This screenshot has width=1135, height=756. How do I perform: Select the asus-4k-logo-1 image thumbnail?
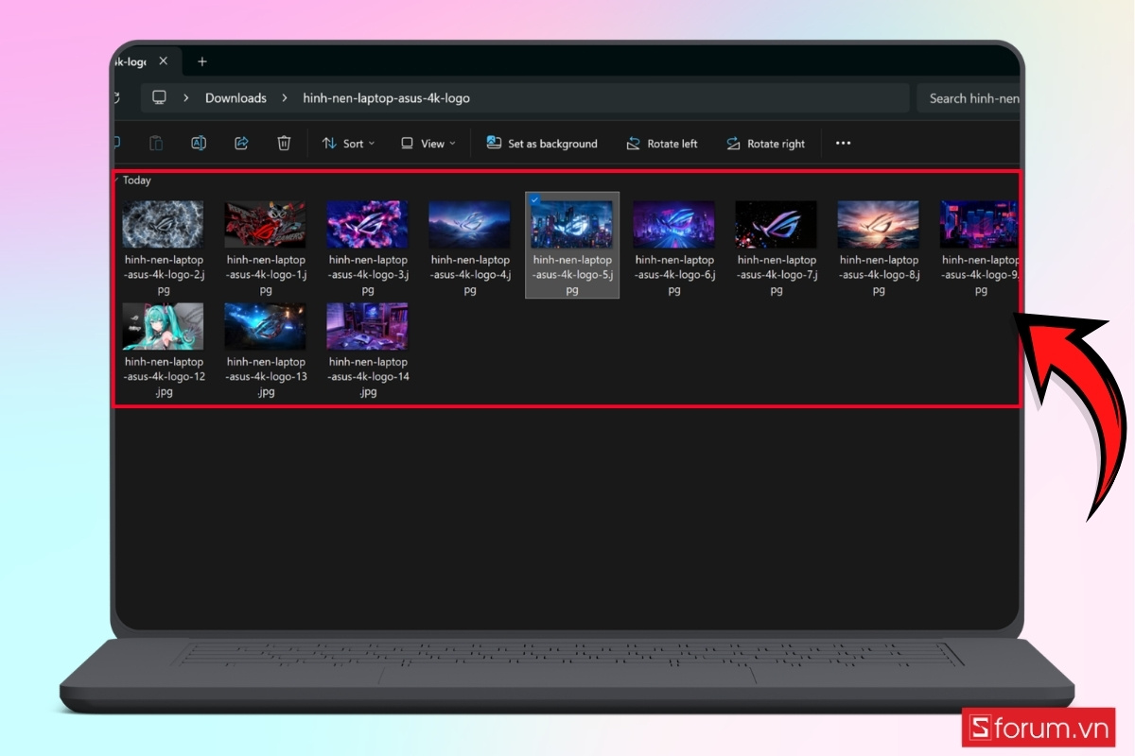pos(265,224)
